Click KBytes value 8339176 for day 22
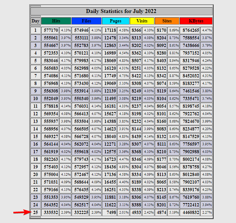This screenshot has height=223, width=236. pos(190,189)
